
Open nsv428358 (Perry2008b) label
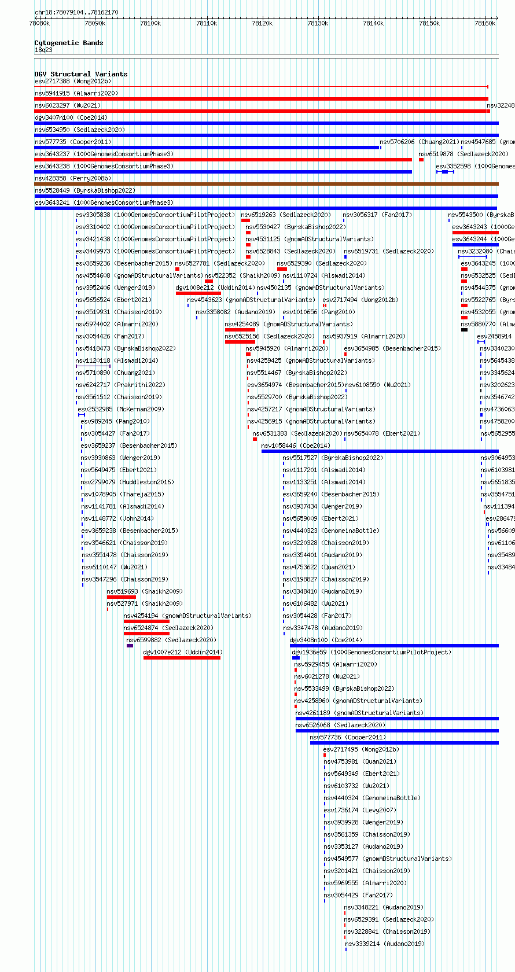point(73,178)
